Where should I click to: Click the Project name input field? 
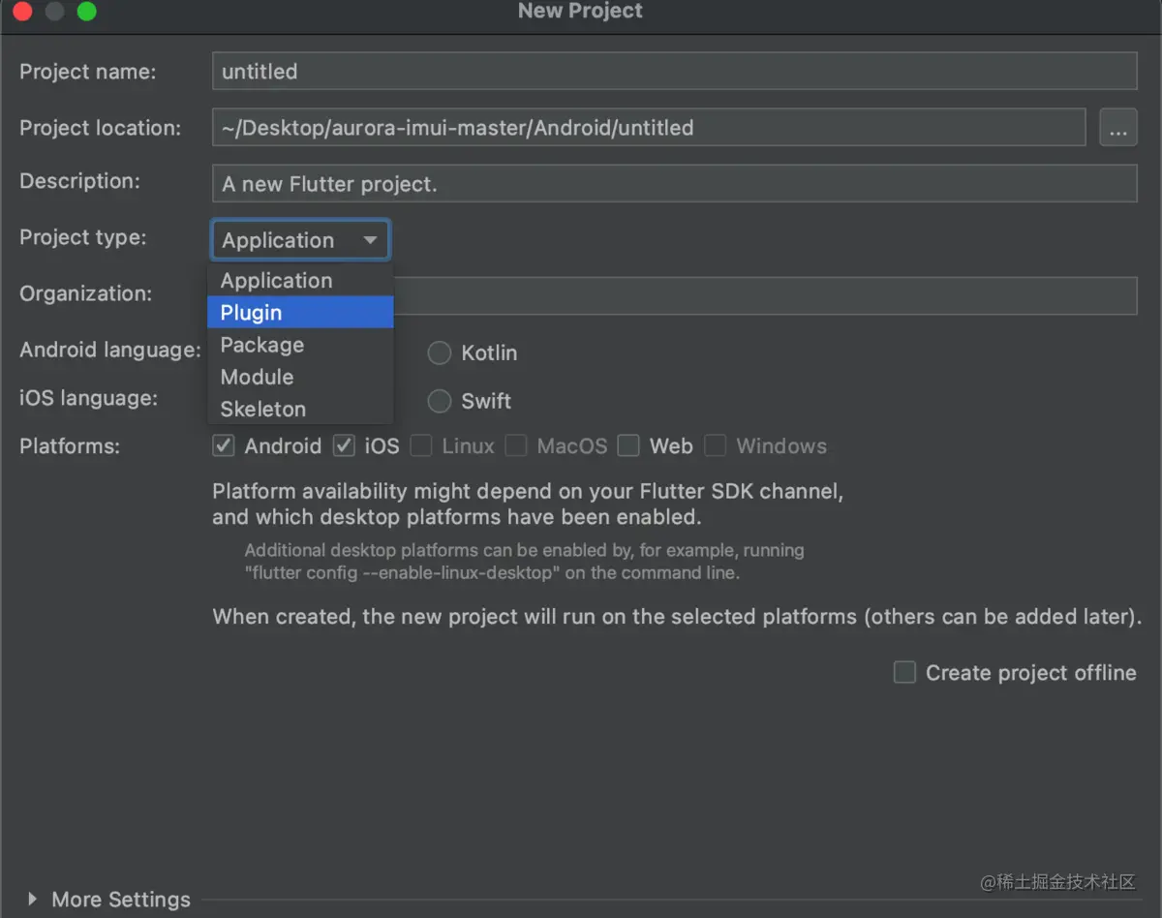[675, 72]
